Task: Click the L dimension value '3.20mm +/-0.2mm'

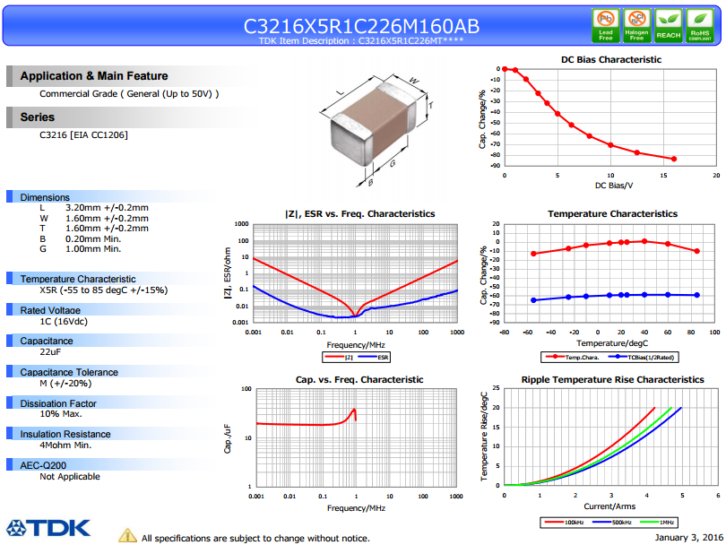Action: point(107,208)
